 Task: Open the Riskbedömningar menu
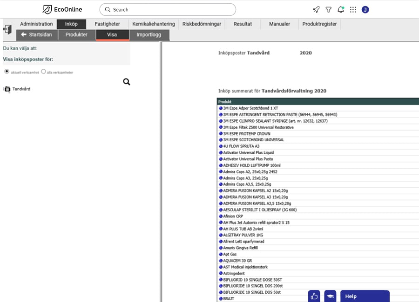202,24
